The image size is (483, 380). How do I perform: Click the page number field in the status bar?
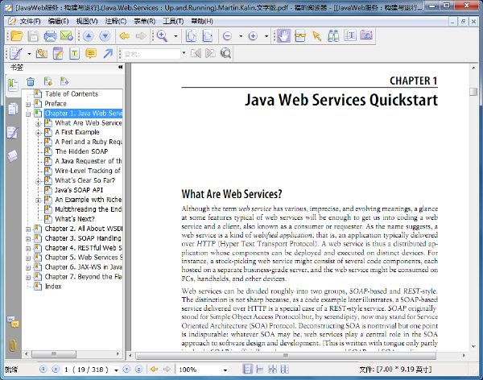click(86, 370)
